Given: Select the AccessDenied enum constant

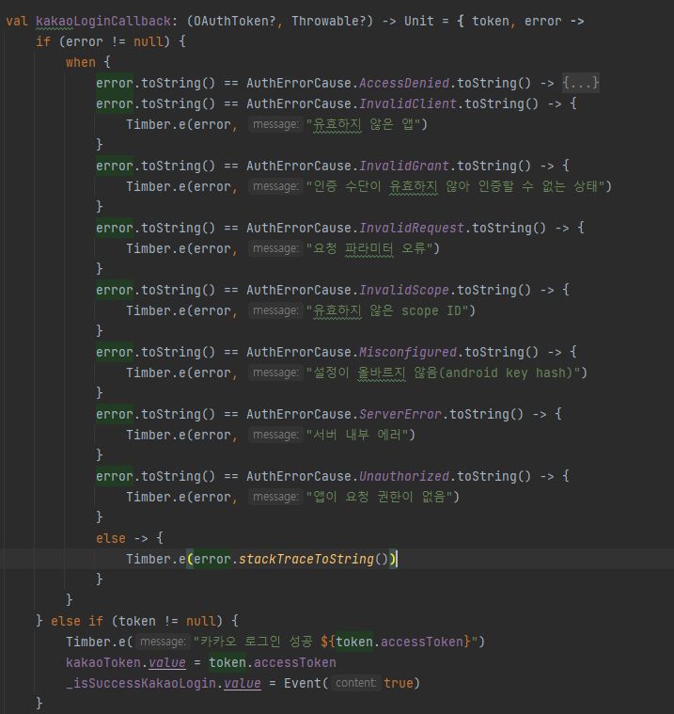Looking at the screenshot, I should click(404, 83).
